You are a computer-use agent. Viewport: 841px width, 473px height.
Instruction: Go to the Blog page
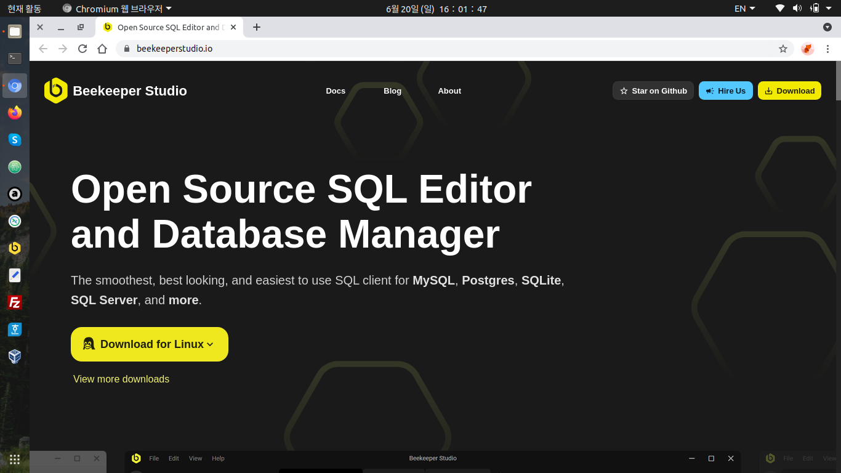(392, 91)
